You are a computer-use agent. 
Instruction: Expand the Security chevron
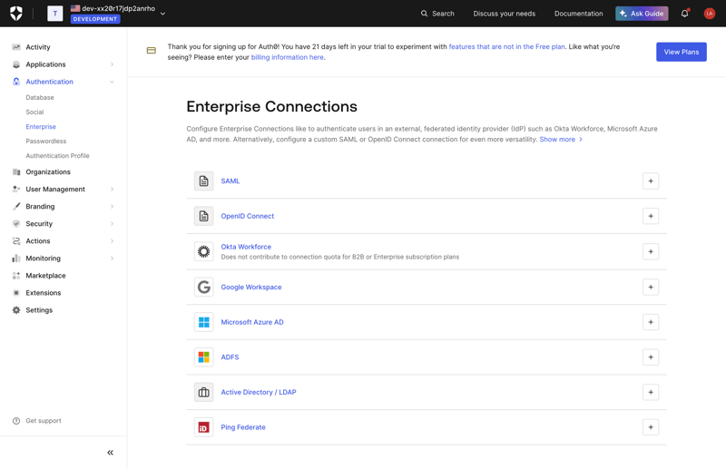(112, 224)
